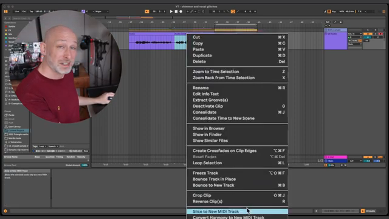Toggle the browser show/hide icon top-left

[5, 12]
